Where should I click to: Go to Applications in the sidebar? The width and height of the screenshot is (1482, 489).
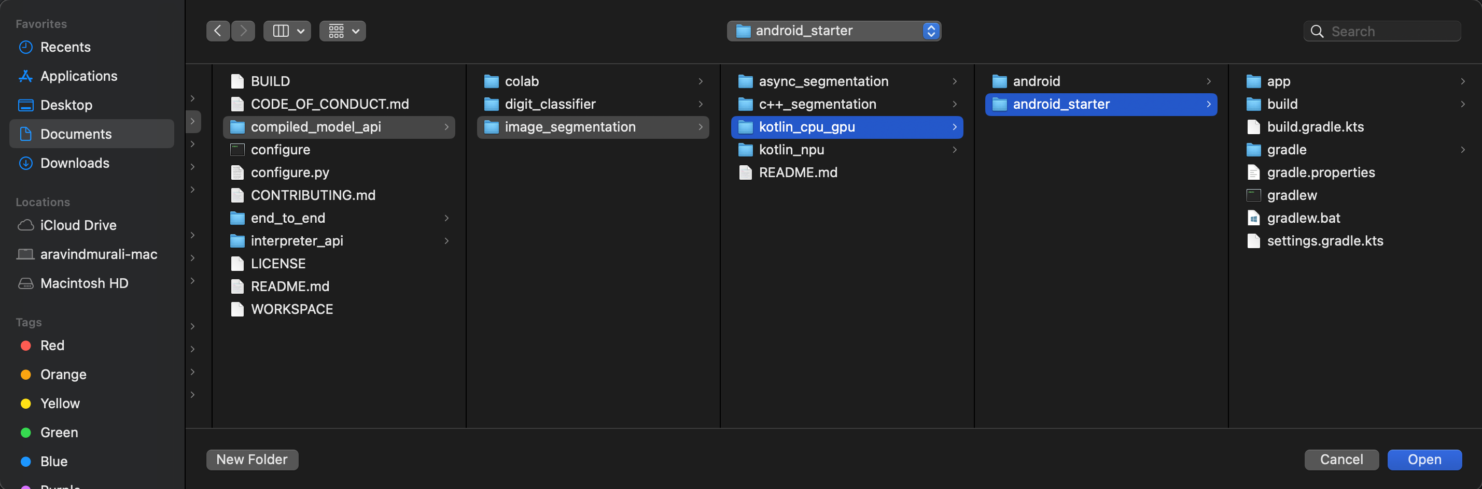pos(78,76)
